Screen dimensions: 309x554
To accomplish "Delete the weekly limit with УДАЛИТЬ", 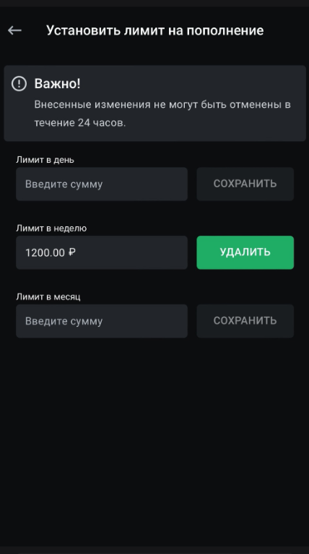I will [x=245, y=252].
